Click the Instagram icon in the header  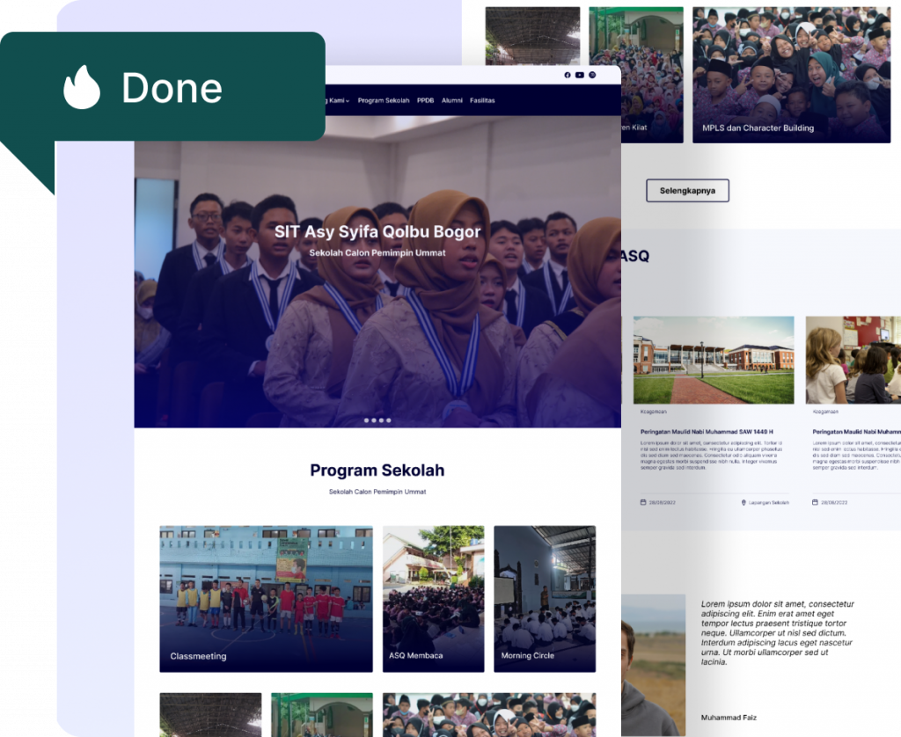(592, 76)
